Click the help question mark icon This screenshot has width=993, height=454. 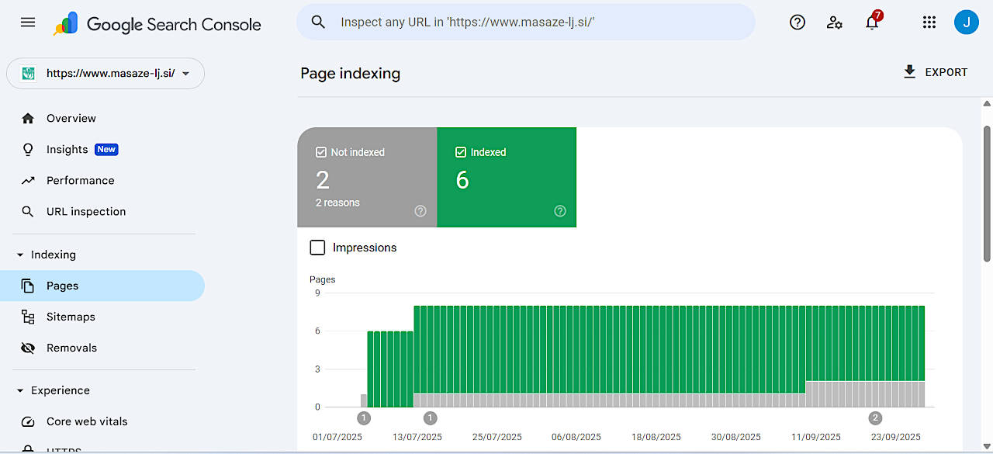(797, 23)
